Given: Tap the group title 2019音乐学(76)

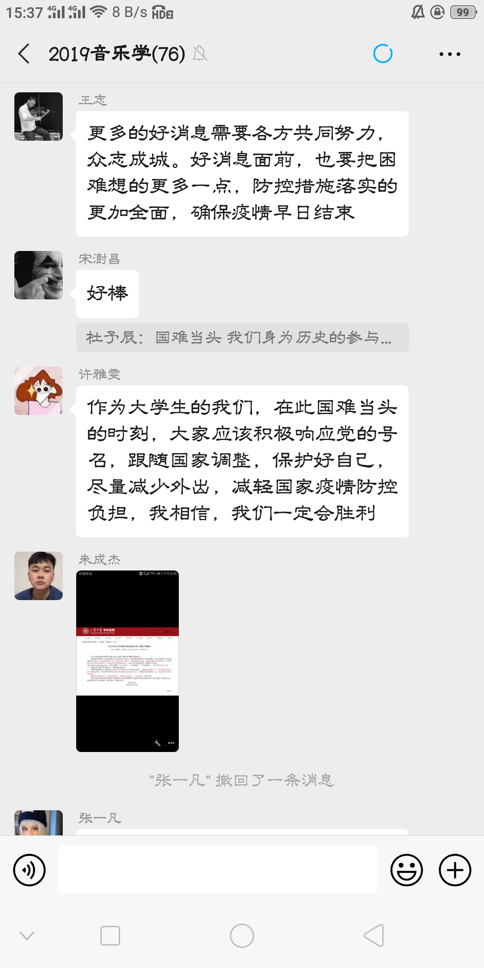Looking at the screenshot, I should tap(117, 54).
